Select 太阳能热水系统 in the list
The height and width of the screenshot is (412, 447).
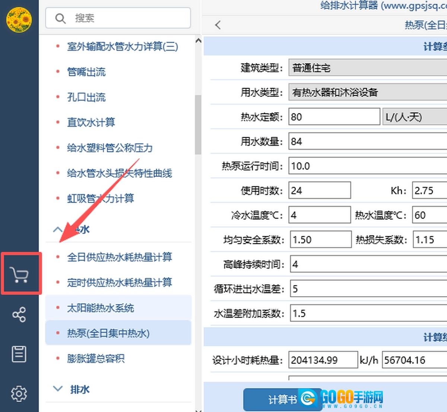(x=101, y=308)
